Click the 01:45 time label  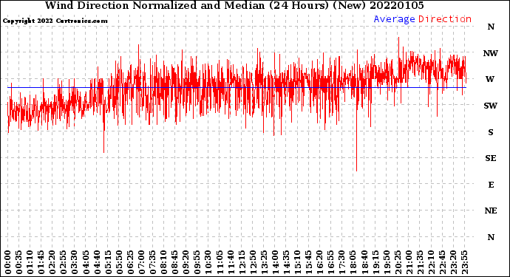[41, 262]
